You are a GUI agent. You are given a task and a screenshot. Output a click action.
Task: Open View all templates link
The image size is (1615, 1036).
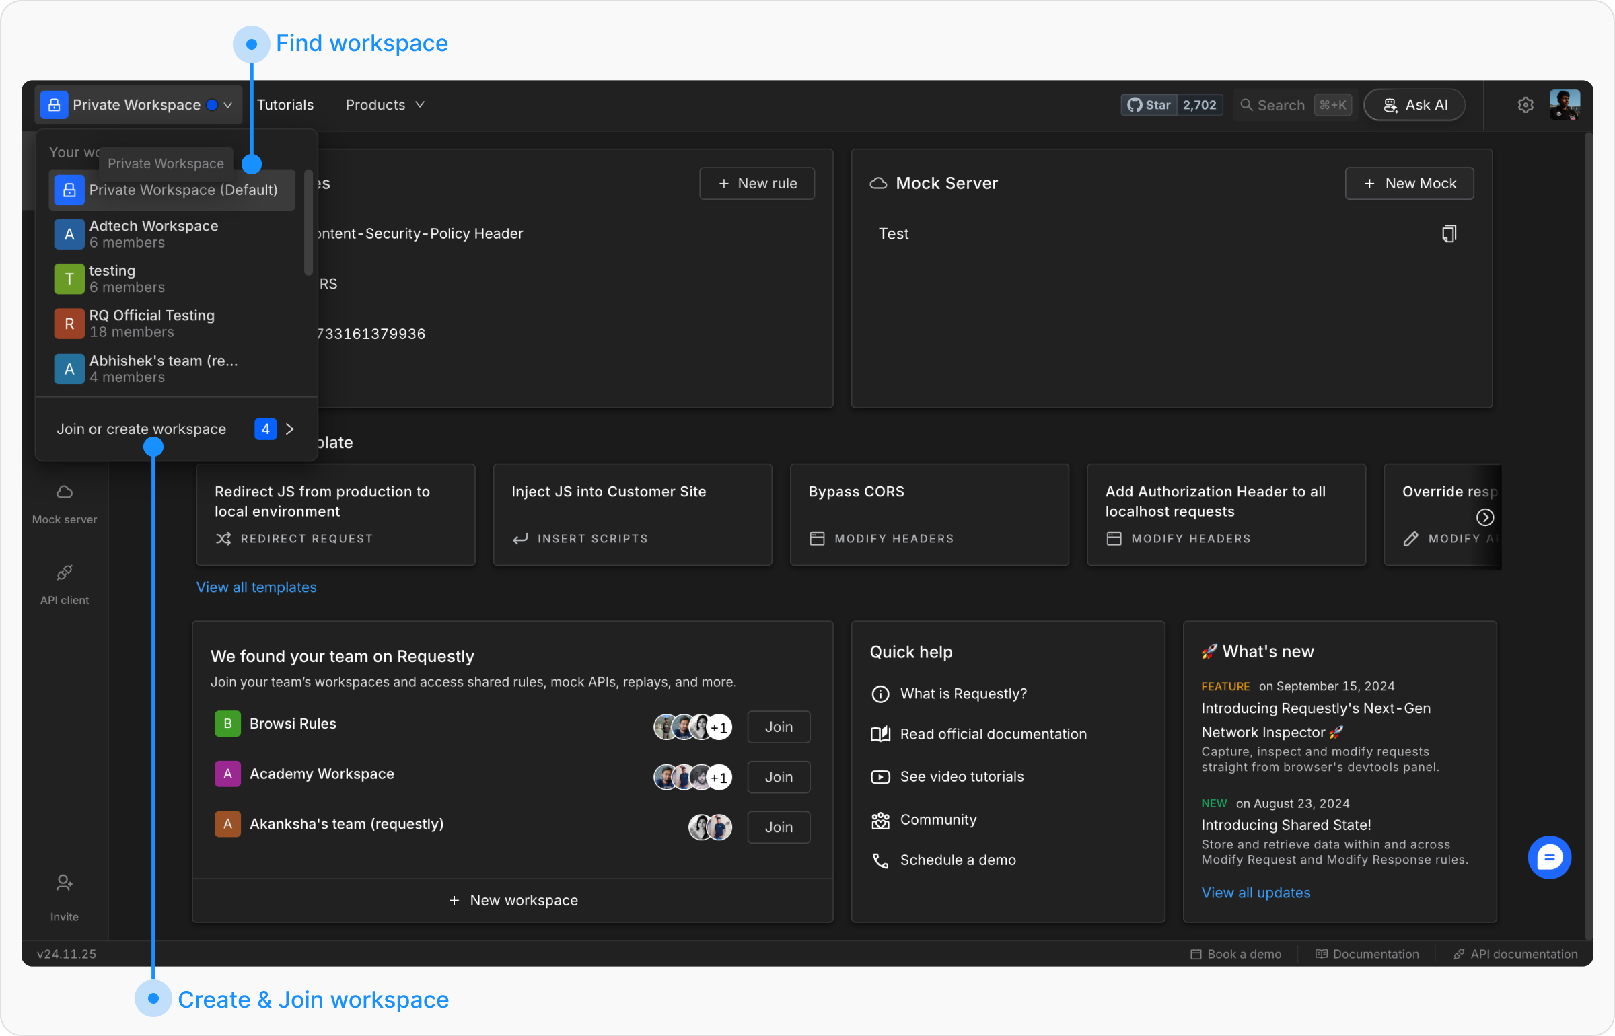tap(256, 587)
